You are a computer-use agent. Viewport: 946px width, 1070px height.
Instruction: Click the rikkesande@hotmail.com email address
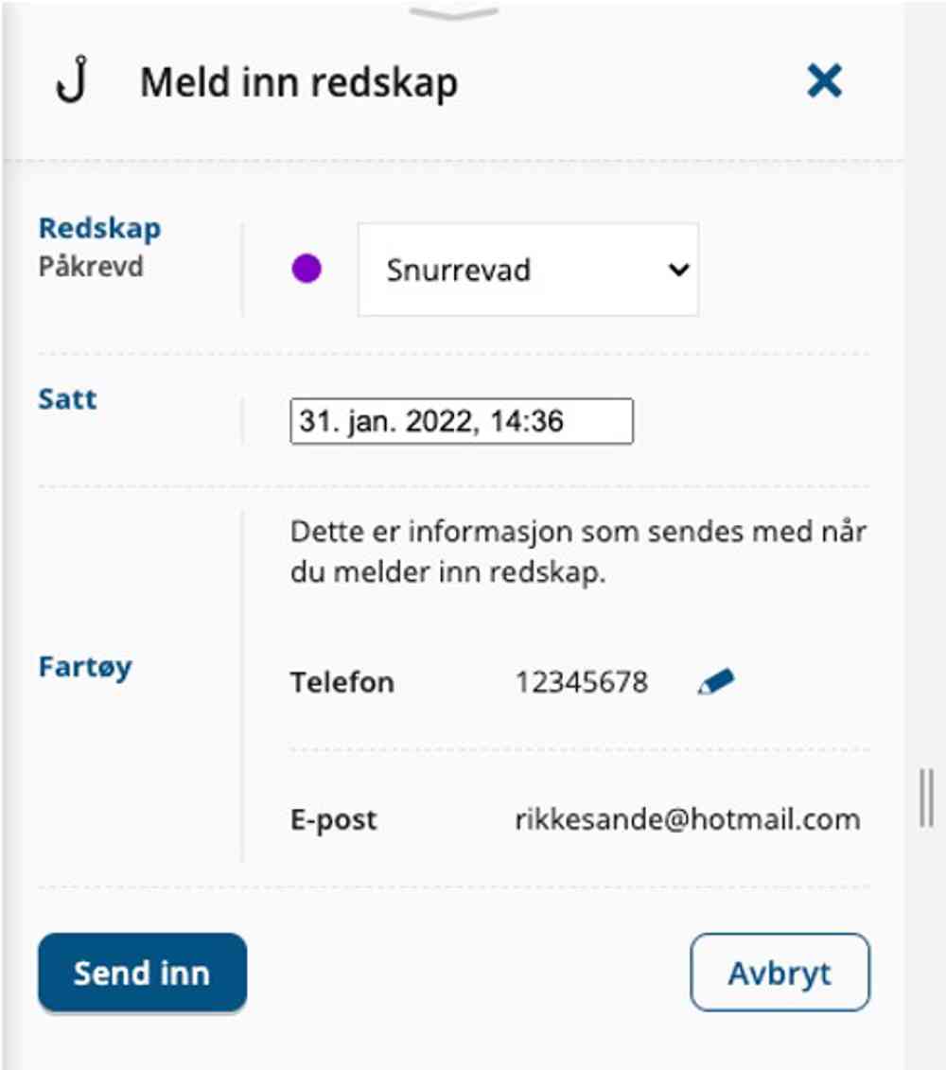click(688, 819)
